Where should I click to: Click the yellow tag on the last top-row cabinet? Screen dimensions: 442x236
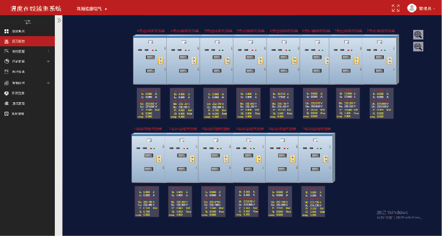coord(389,60)
